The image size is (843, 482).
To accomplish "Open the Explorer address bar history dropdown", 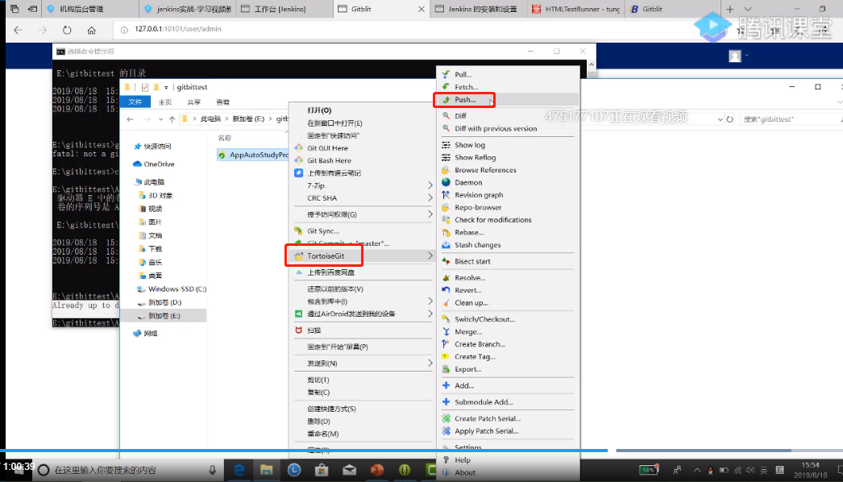I will (x=720, y=119).
